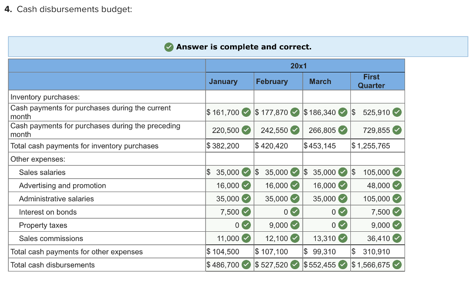Viewport: 474px width, 283px height.
Task: Click March inventory total $453,145
Action: click(x=320, y=146)
